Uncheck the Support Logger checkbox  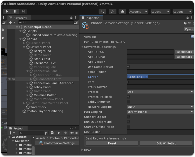128,117
